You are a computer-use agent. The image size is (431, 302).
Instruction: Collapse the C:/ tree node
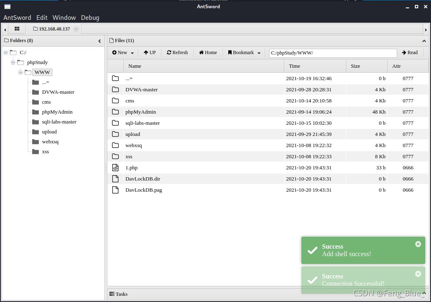pyautogui.click(x=5, y=52)
